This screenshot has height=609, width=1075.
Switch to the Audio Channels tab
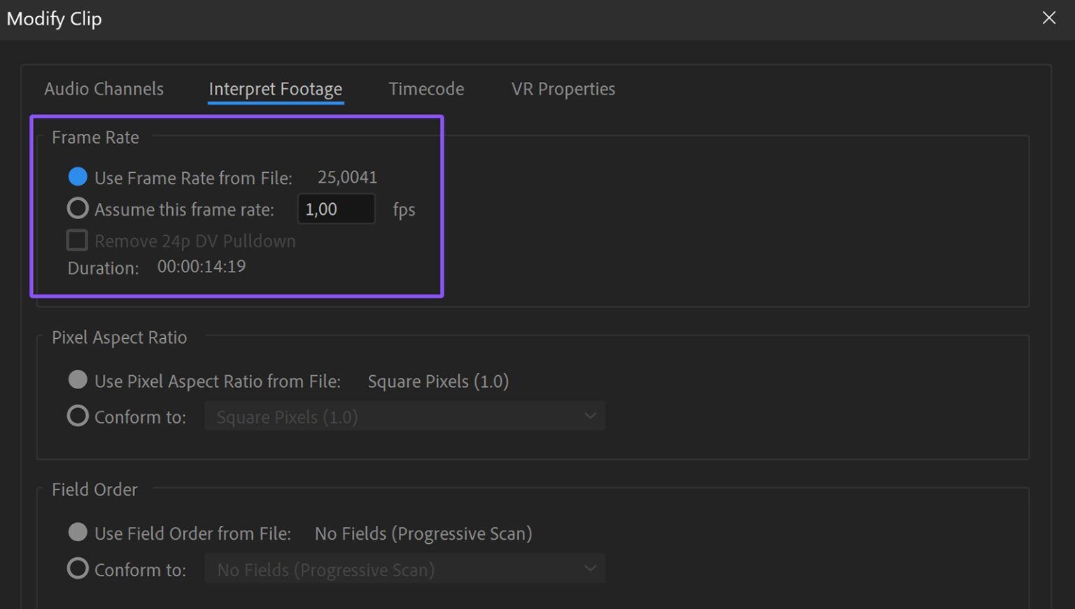tap(104, 89)
